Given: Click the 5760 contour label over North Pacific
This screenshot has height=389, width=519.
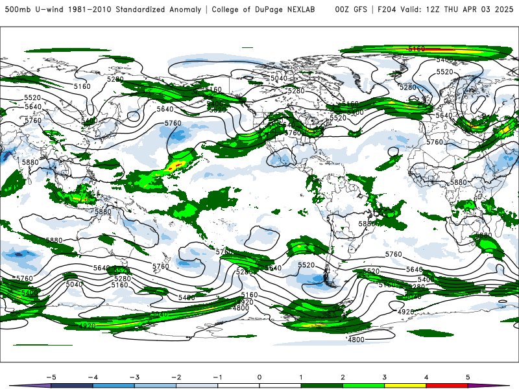Looking at the screenshot, I should click(x=173, y=123).
